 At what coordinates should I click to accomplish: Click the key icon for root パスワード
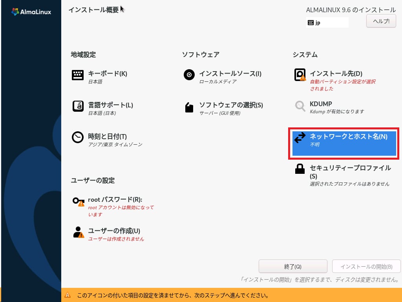pos(78,201)
